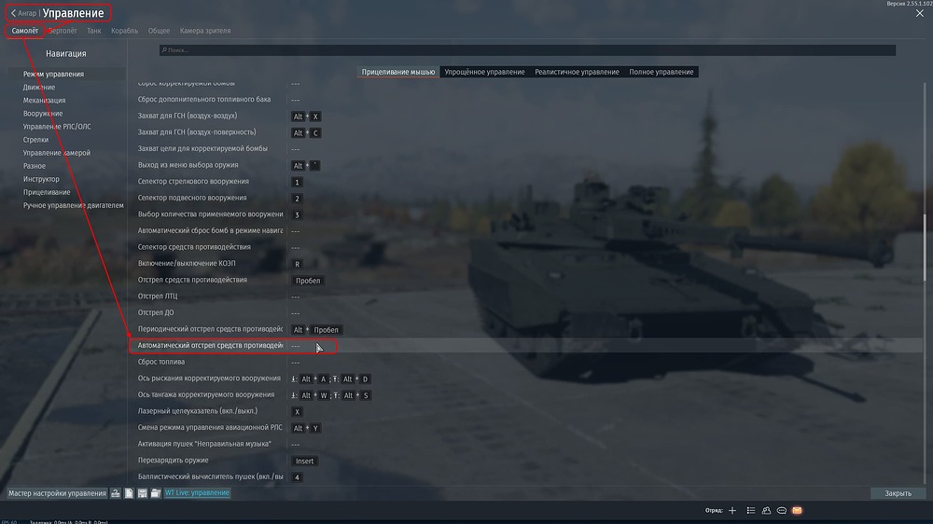The width and height of the screenshot is (933, 524).
Task: Click the Закрыть button
Action: (898, 493)
